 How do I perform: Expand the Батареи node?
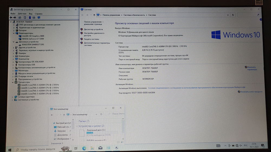(x=14, y=31)
